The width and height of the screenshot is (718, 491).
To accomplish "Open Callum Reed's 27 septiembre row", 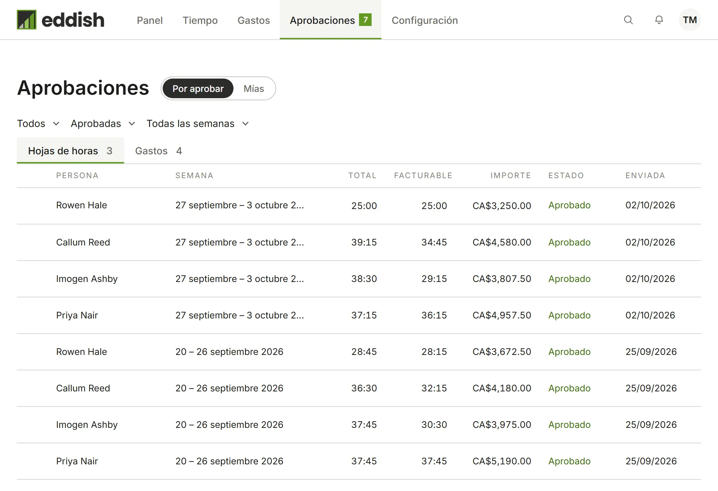I will point(359,242).
